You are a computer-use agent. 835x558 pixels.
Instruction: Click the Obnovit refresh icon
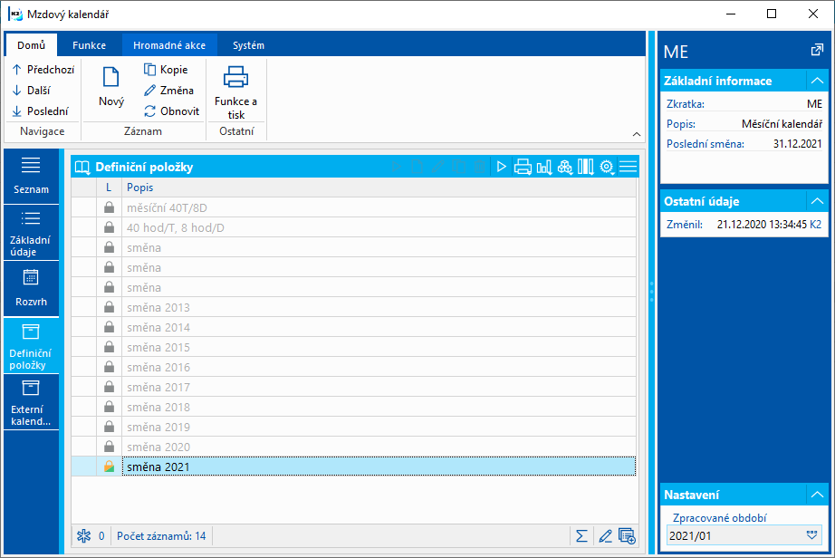[149, 111]
